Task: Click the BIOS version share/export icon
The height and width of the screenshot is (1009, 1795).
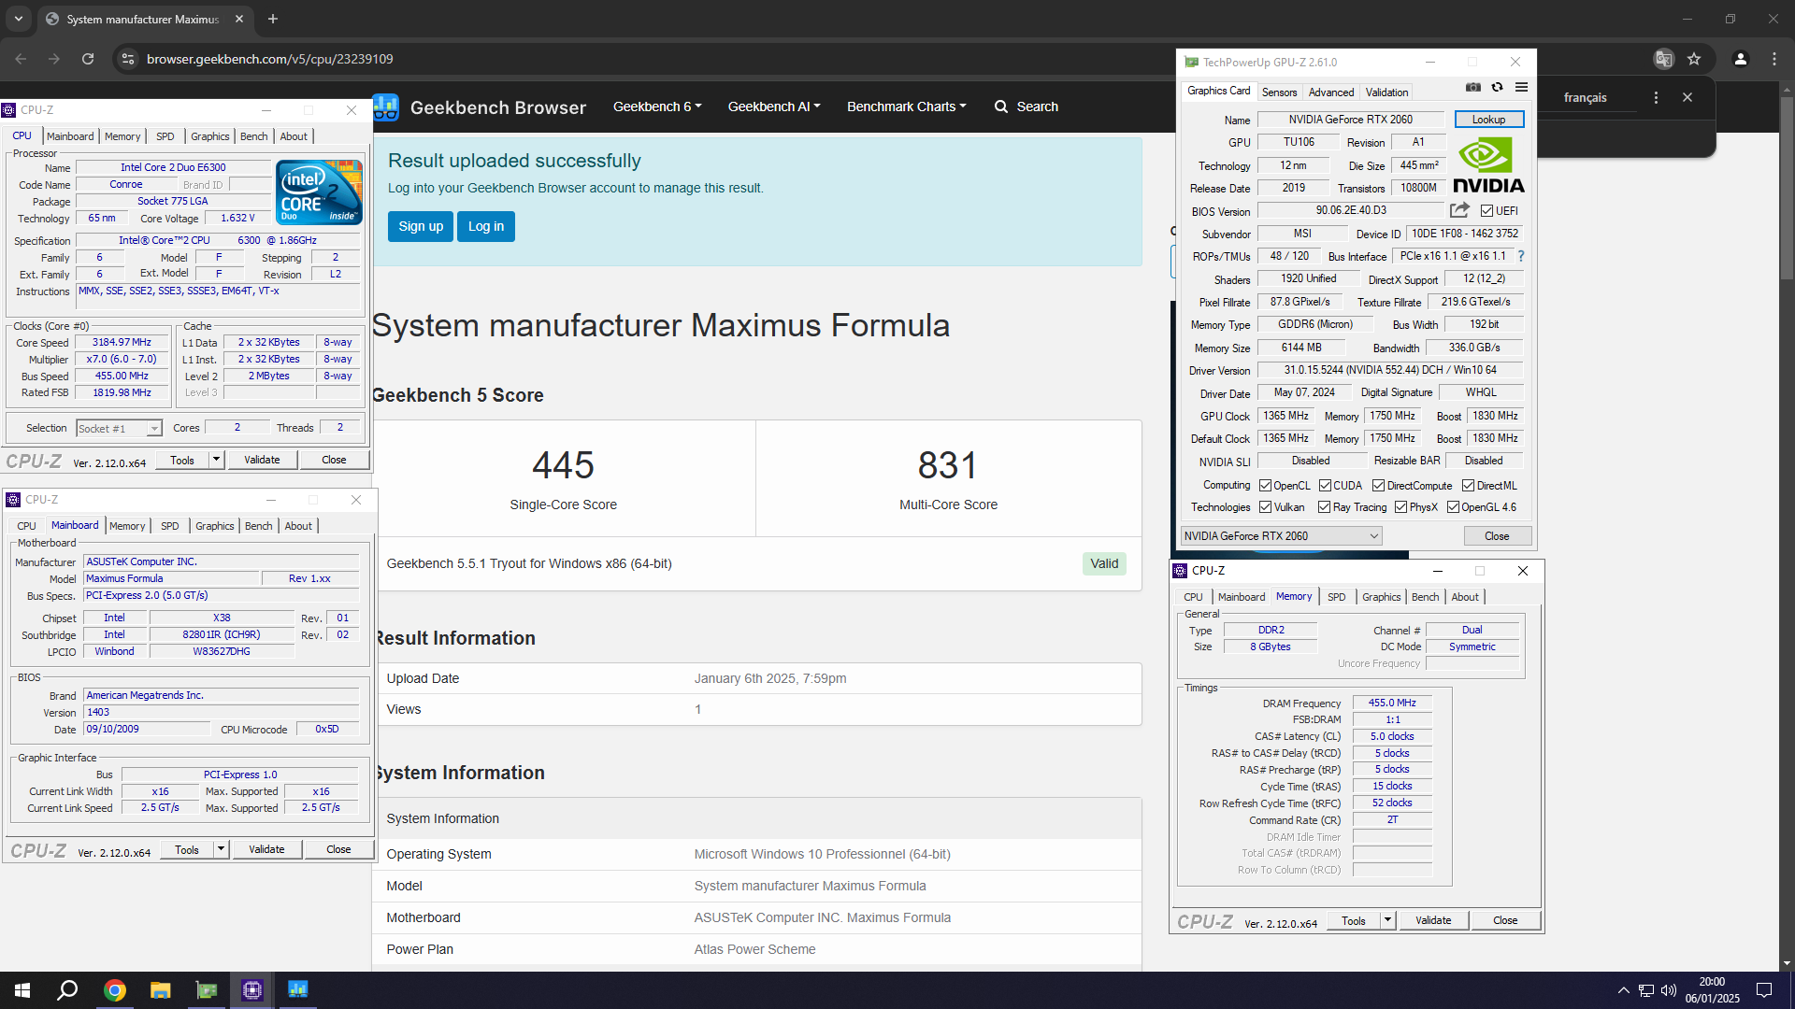Action: pyautogui.click(x=1459, y=210)
